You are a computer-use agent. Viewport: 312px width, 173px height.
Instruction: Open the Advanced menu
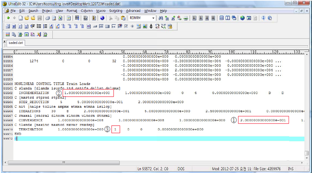[x=133, y=11]
